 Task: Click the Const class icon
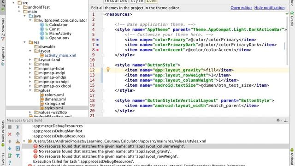pyautogui.click(x=42, y=29)
